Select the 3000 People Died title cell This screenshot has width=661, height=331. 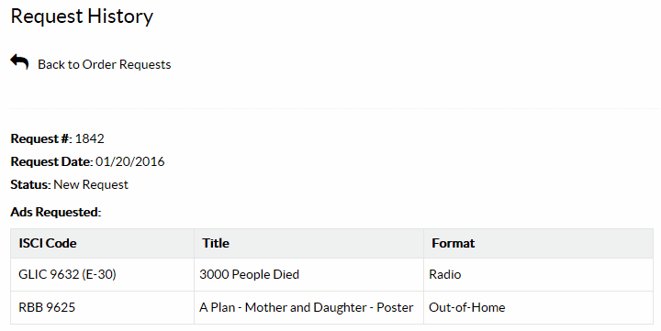[308, 274]
